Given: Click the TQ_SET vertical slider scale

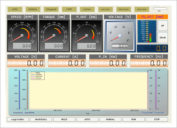Looking at the screenshot, I should point(147,31).
